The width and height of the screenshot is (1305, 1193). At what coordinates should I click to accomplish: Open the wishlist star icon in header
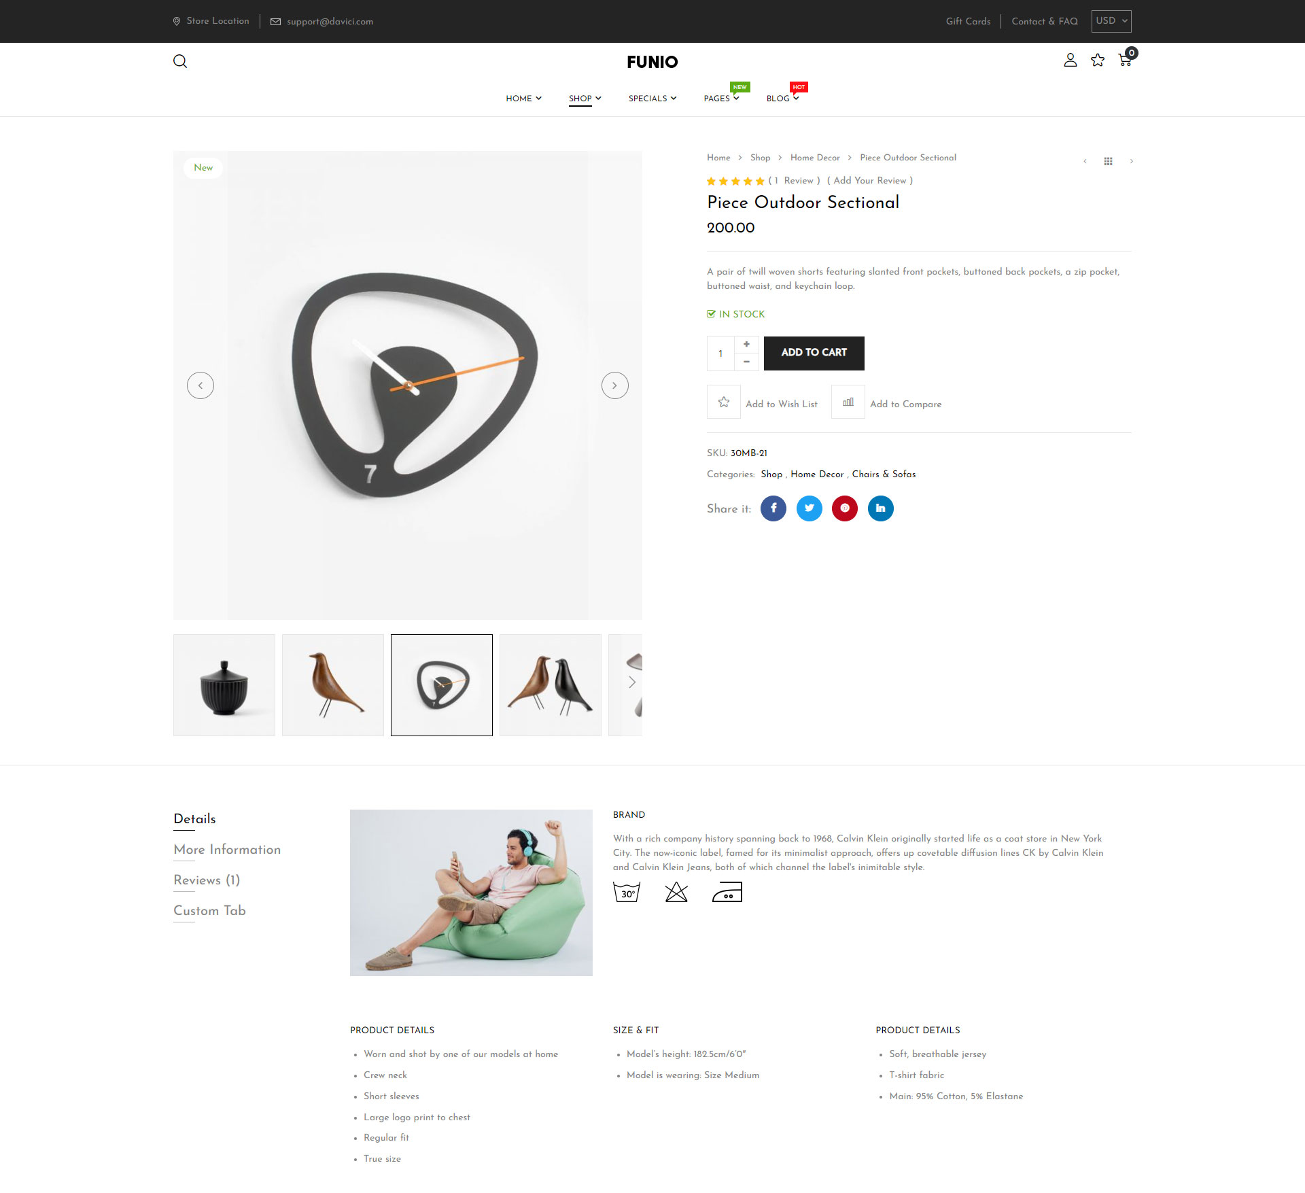coord(1098,60)
